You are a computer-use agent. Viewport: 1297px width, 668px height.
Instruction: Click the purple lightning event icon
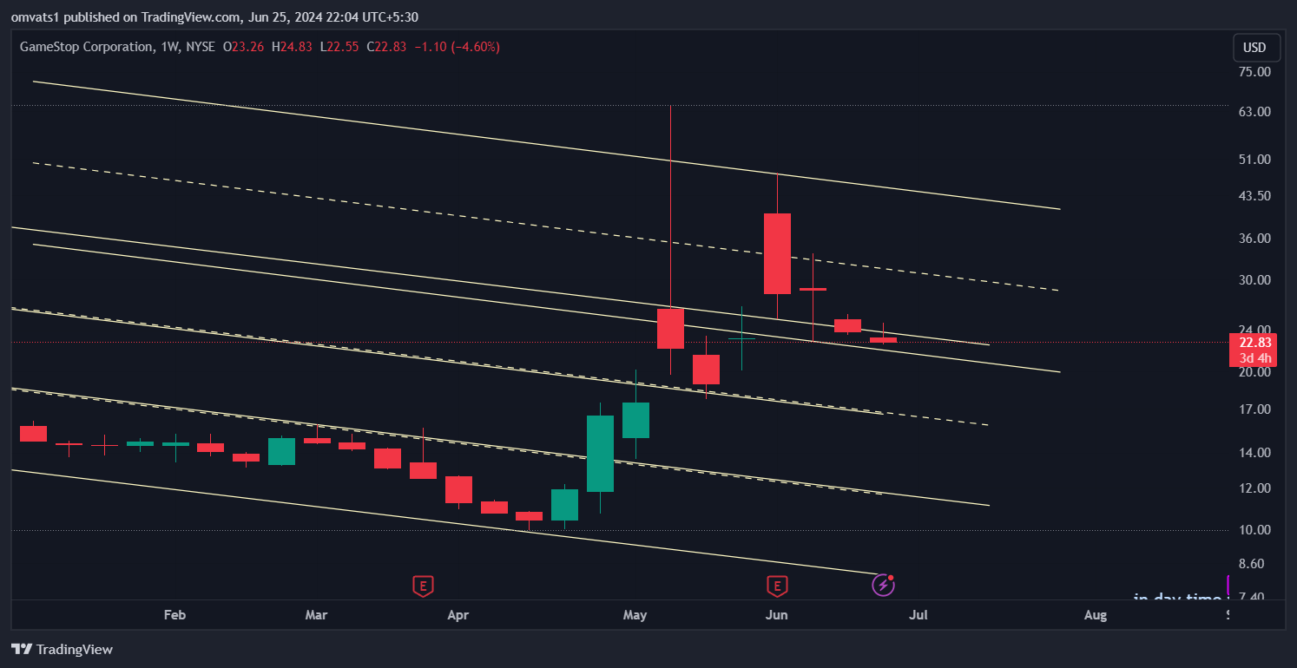click(x=883, y=586)
